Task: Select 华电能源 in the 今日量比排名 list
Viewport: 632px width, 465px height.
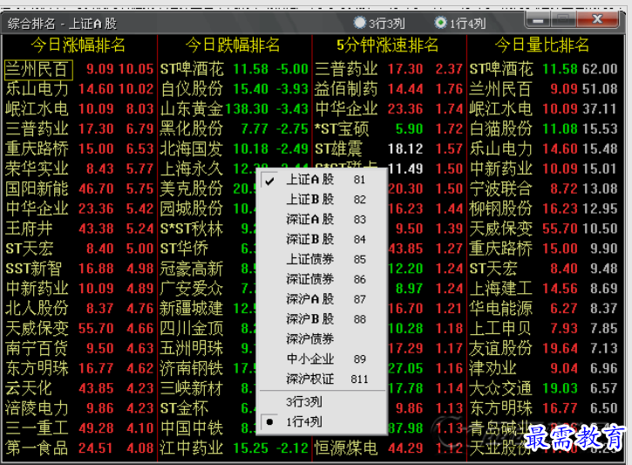Action: (x=501, y=309)
